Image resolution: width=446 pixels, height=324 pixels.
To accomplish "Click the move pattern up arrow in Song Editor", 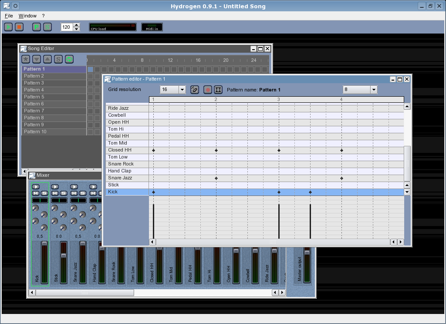I will tap(47, 59).
